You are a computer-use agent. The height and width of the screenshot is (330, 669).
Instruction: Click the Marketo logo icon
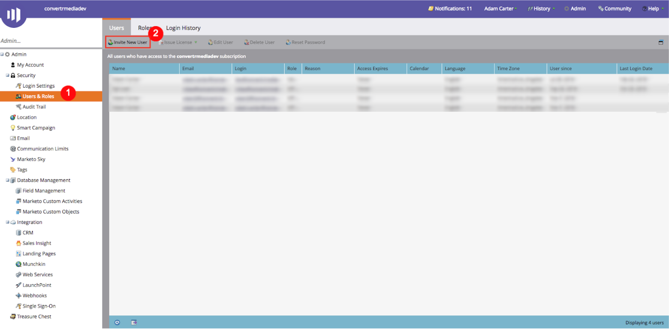(14, 14)
